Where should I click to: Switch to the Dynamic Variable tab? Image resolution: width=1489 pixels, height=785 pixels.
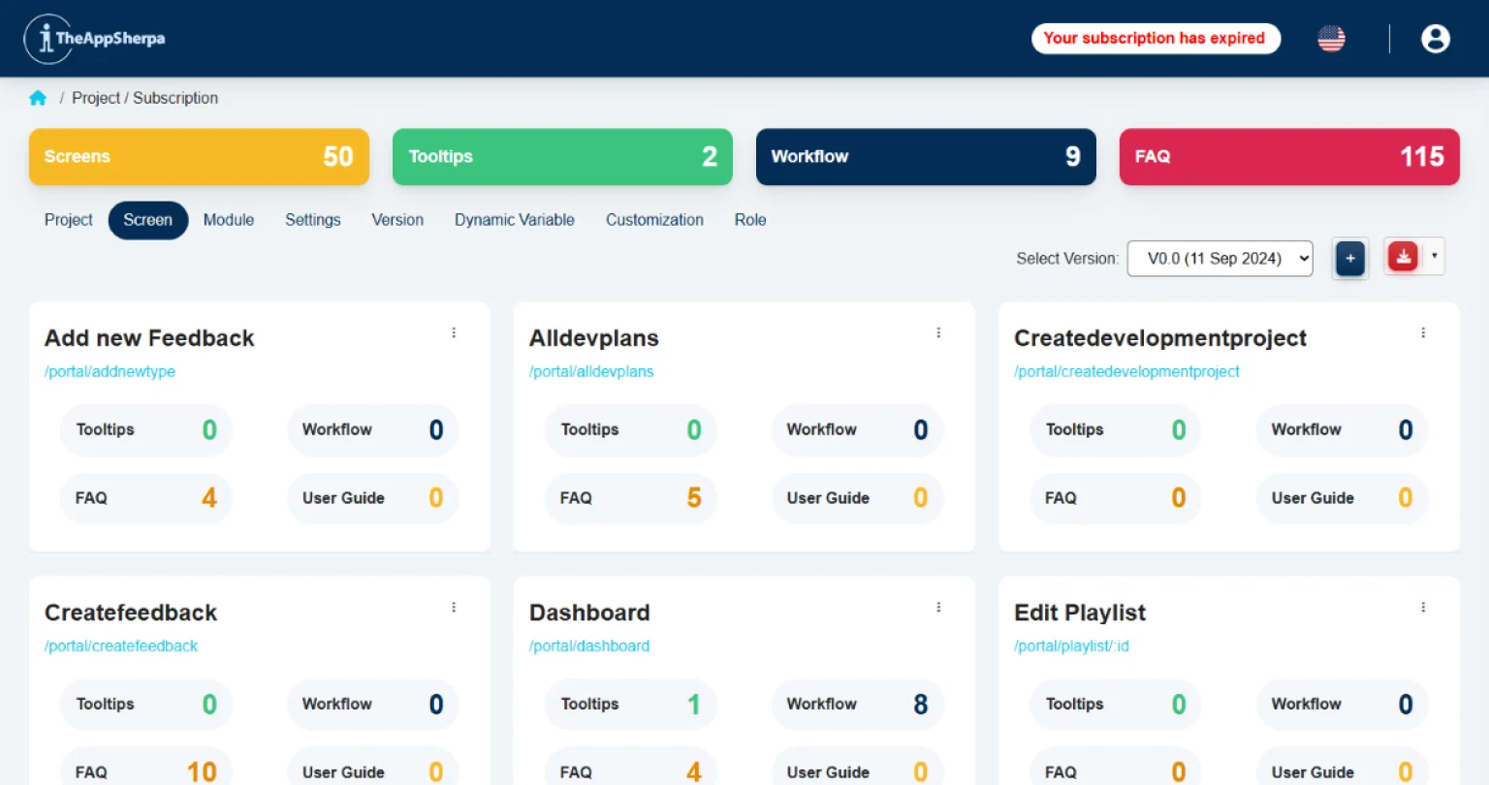(x=514, y=220)
